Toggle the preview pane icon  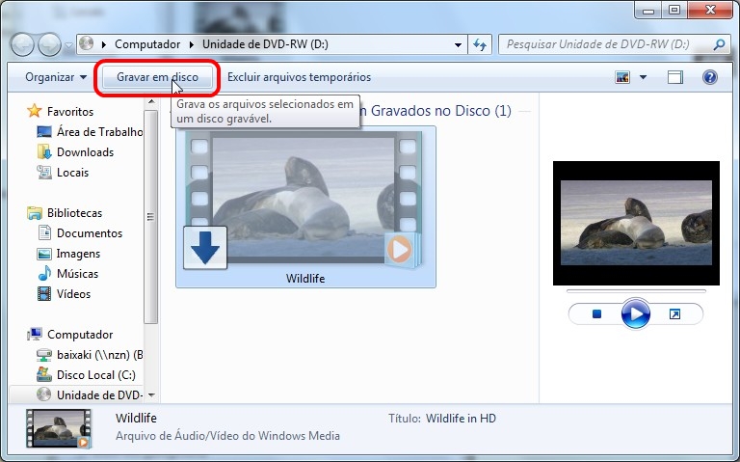pyautogui.click(x=675, y=77)
